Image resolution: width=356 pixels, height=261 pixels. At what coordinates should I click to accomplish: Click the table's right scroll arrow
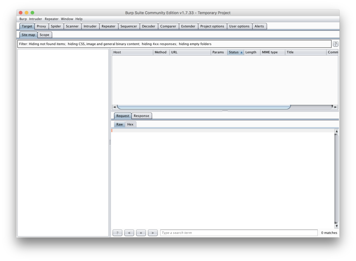coord(335,107)
